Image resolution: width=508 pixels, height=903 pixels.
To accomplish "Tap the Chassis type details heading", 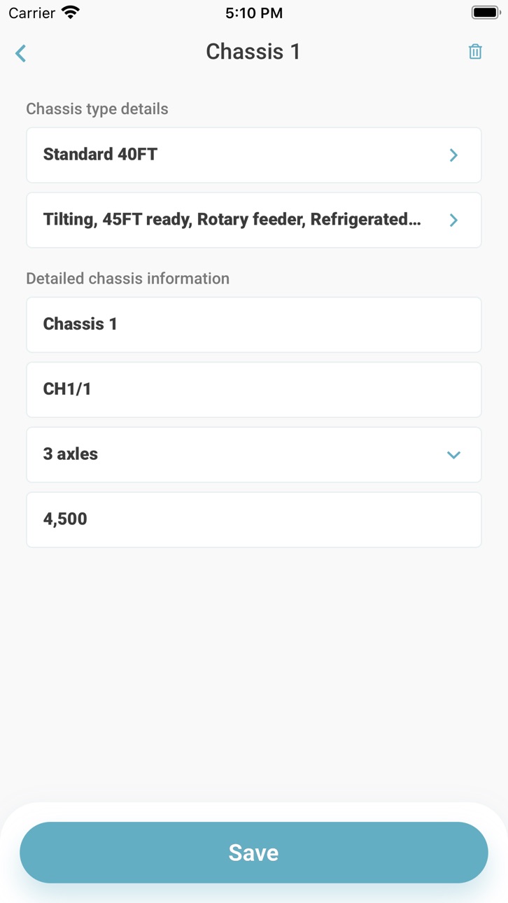I will pos(97,109).
